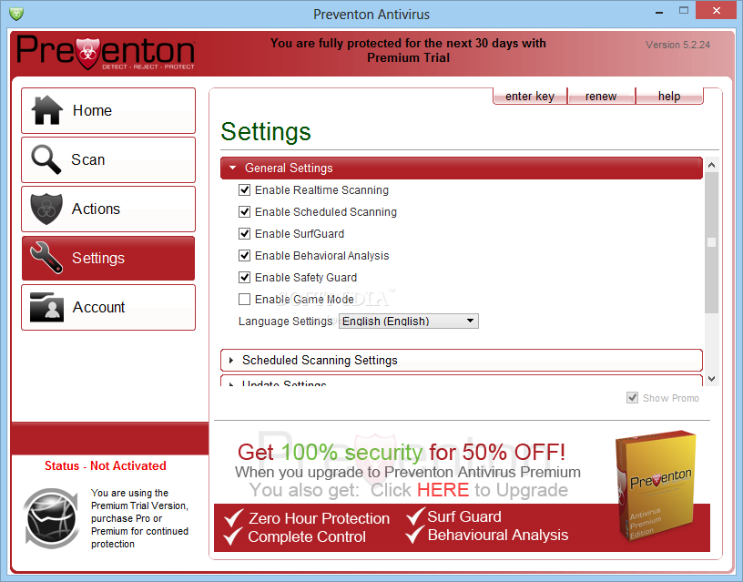The width and height of the screenshot is (743, 582).
Task: Disable Enable Realtime Scanning checkbox
Action: pos(245,190)
